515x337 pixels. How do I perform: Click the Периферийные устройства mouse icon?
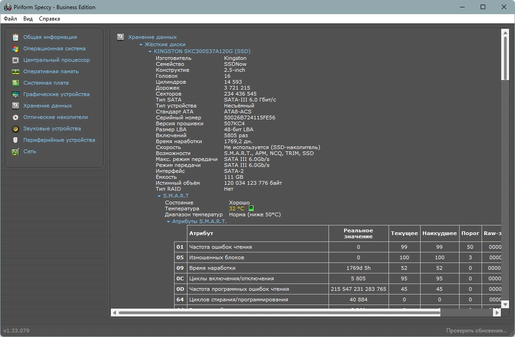pos(16,140)
